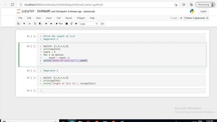The width and height of the screenshot is (217, 122).
Task: Interrupt the kernel with stop icon
Action: (66, 24)
